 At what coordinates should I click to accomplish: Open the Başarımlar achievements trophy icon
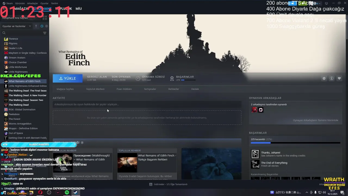tap(172, 78)
